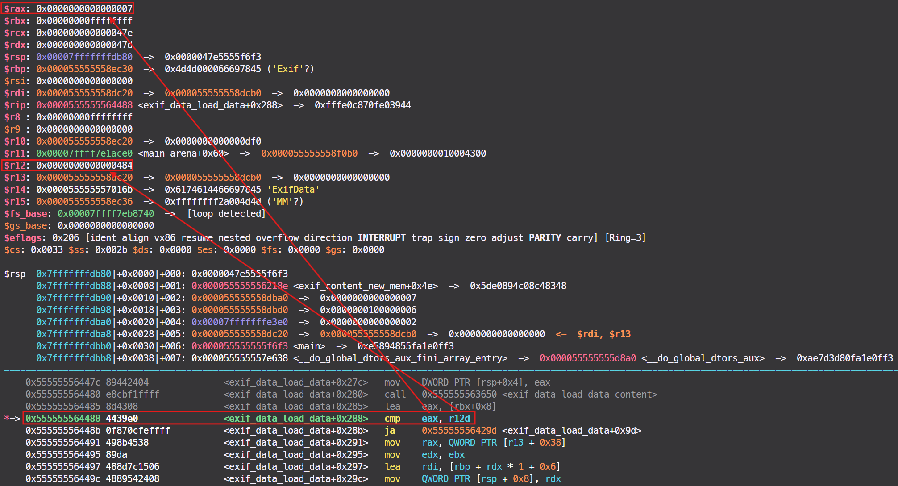The height and width of the screenshot is (486, 898).
Task: Select the $rip register address
Action: pyautogui.click(x=85, y=105)
